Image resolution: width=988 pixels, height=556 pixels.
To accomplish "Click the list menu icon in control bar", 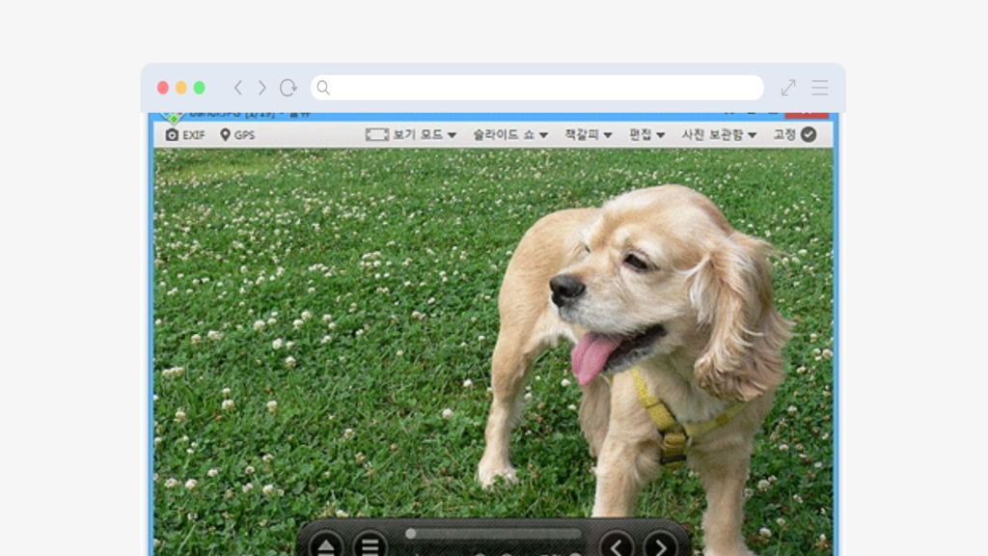I will click(370, 546).
